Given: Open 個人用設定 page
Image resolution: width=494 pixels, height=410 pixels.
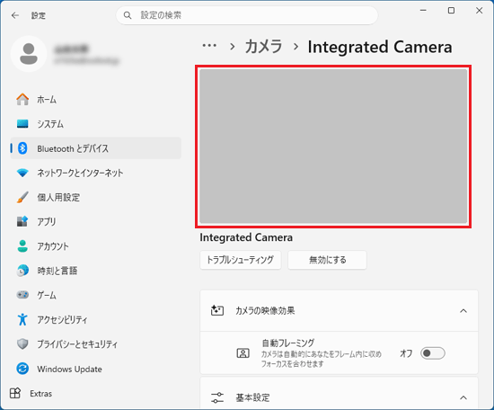Looking at the screenshot, I should pyautogui.click(x=96, y=197).
